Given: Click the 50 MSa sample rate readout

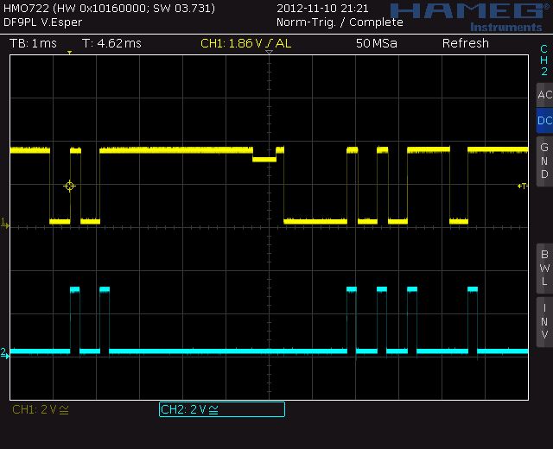Looking at the screenshot, I should (x=377, y=43).
